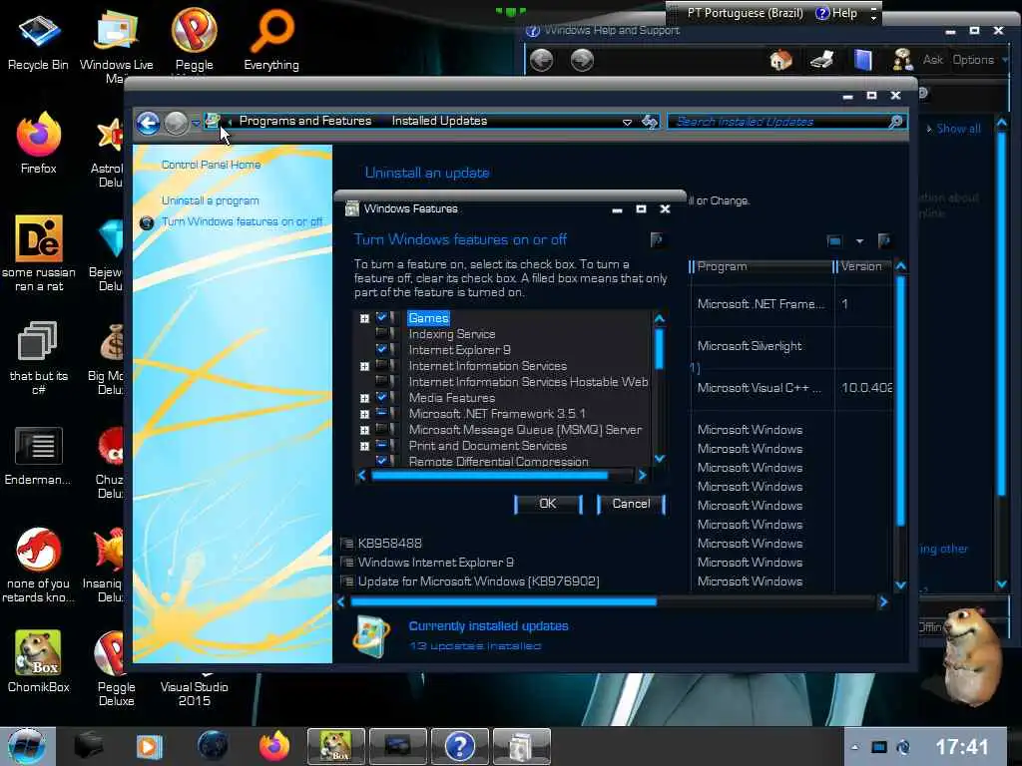Click Help on the language bar
This screenshot has width=1022, height=766.
[x=837, y=13]
